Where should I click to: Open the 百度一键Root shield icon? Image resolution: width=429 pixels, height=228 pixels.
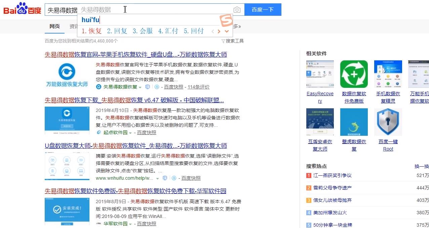(388, 122)
